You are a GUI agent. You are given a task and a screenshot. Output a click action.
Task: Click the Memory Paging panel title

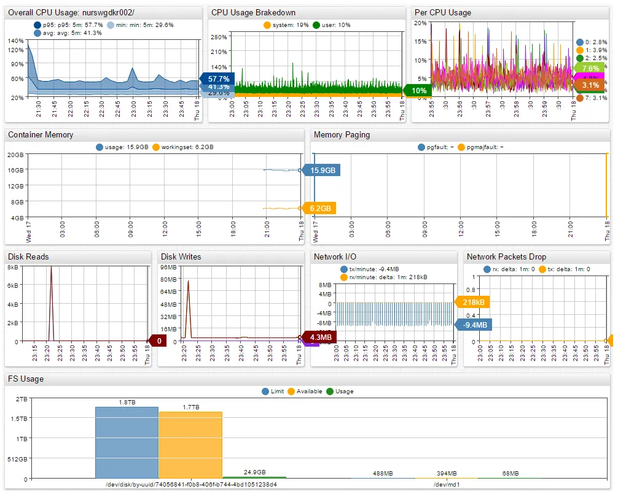click(x=342, y=135)
